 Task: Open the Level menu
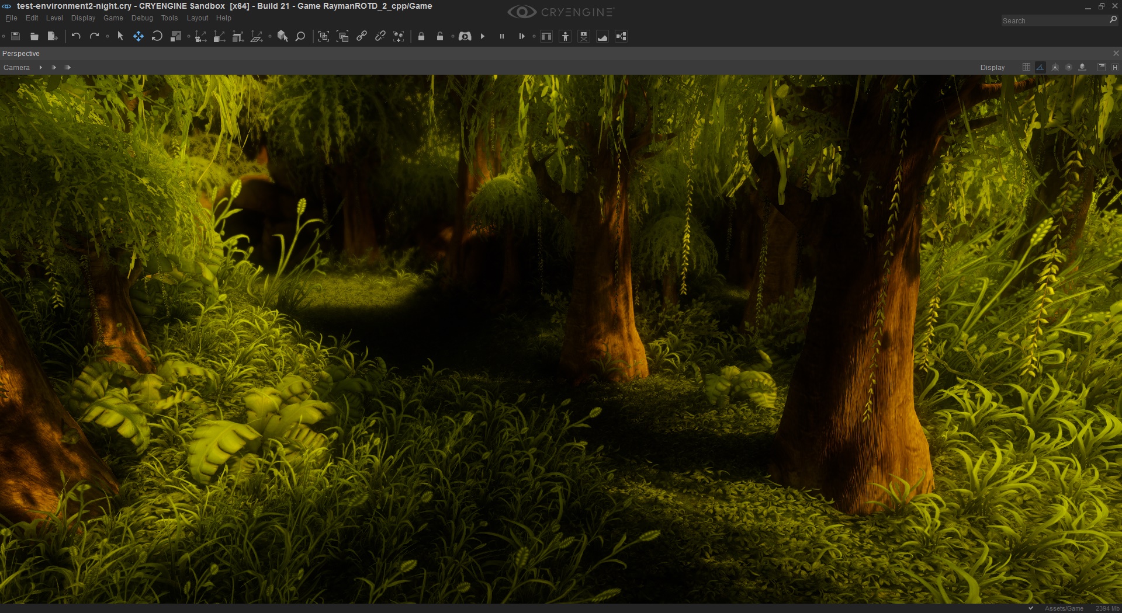tap(54, 18)
